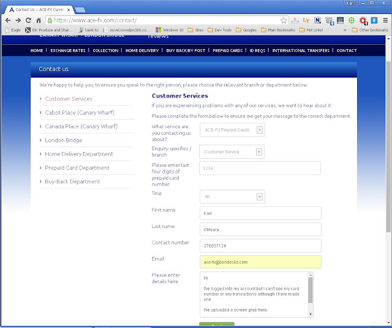Click the details box scroll-up arrow

311,275
